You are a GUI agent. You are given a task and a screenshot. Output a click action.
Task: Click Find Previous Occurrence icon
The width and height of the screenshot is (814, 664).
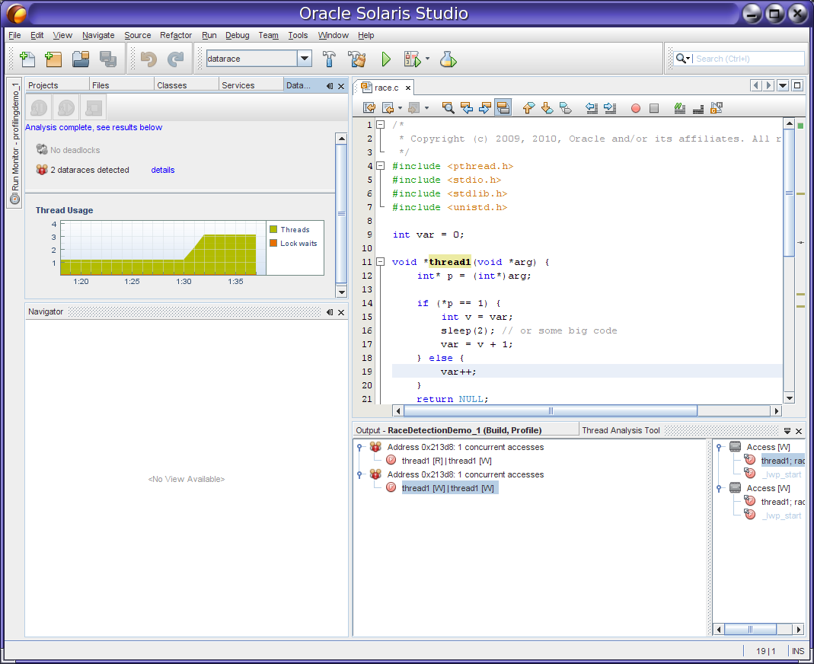pyautogui.click(x=467, y=108)
